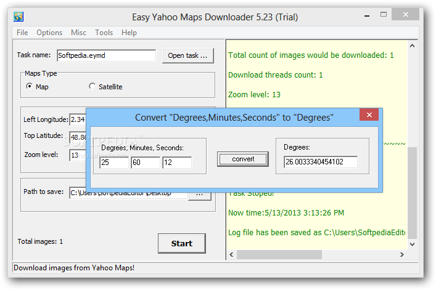
Task: Click the minutes input showing 60
Action: 146,163
